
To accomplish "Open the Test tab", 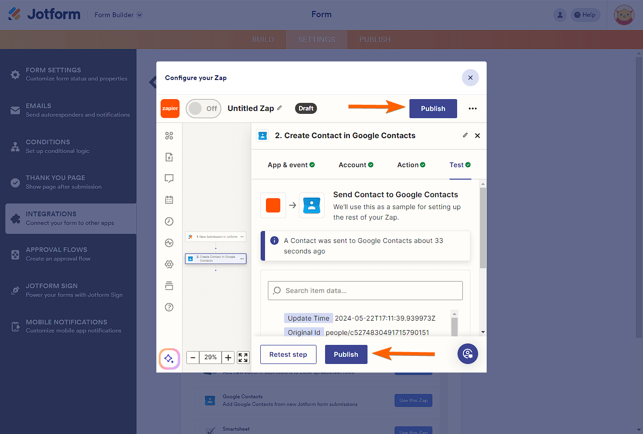I will [460, 165].
